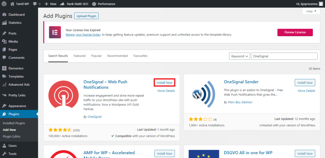Open the OneSignal author link
The width and height of the screenshot is (325, 158).
[x=95, y=117]
